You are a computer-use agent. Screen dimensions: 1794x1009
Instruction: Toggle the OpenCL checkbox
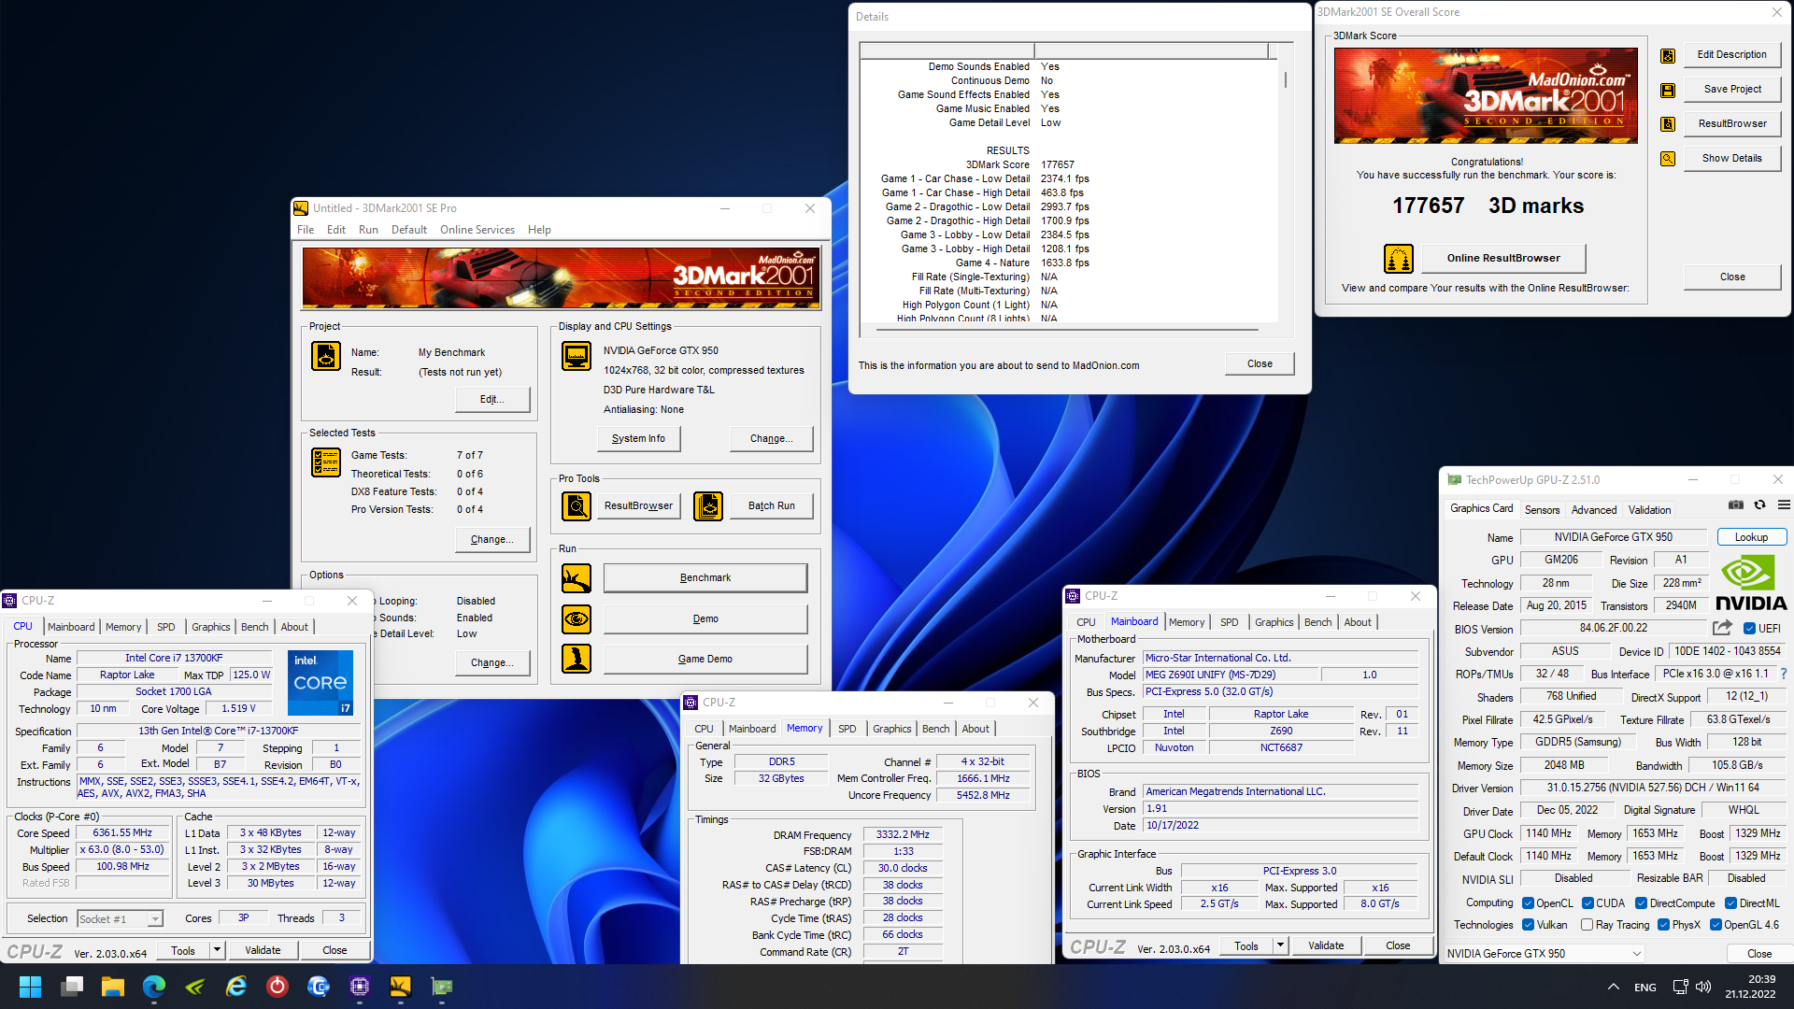pyautogui.click(x=1529, y=903)
